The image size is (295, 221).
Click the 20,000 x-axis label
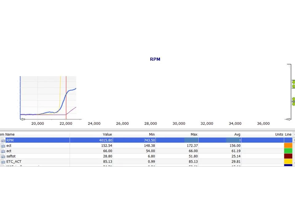coord(37,123)
